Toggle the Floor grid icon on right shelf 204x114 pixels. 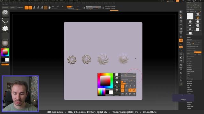coord(181,37)
